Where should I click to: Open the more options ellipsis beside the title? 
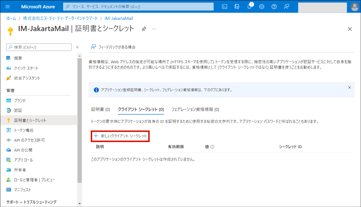pos(154,29)
